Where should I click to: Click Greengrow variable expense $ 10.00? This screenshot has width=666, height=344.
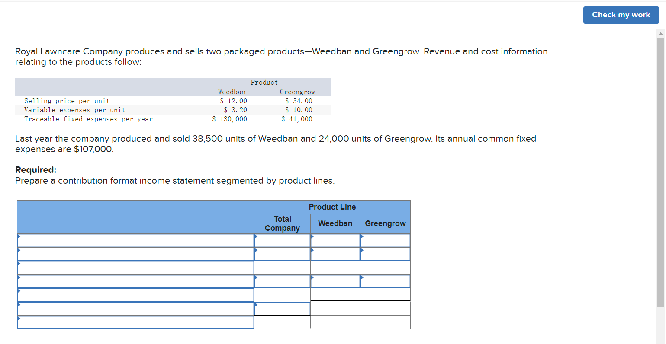[299, 110]
